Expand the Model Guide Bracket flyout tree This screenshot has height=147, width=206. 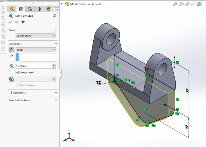61,4
